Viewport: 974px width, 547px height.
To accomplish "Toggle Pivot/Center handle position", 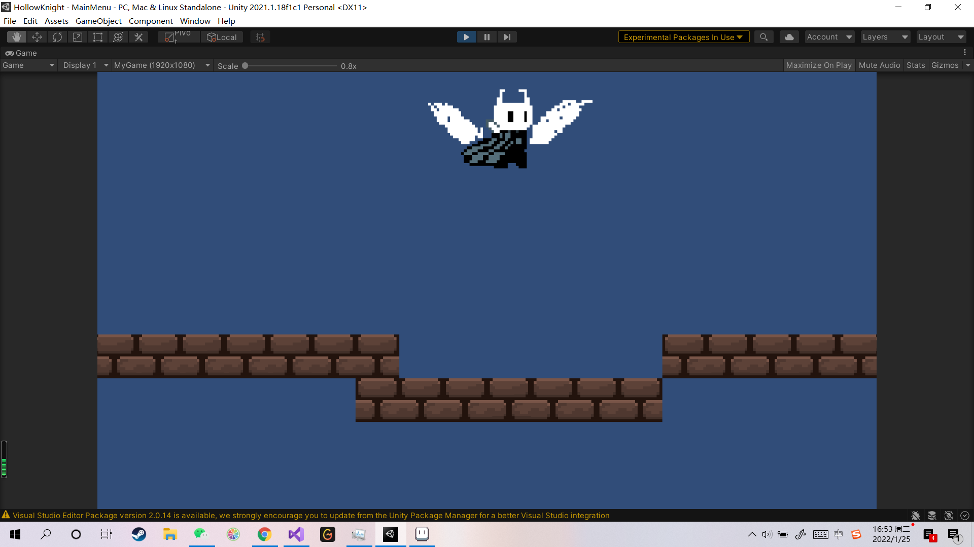I will 178,37.
